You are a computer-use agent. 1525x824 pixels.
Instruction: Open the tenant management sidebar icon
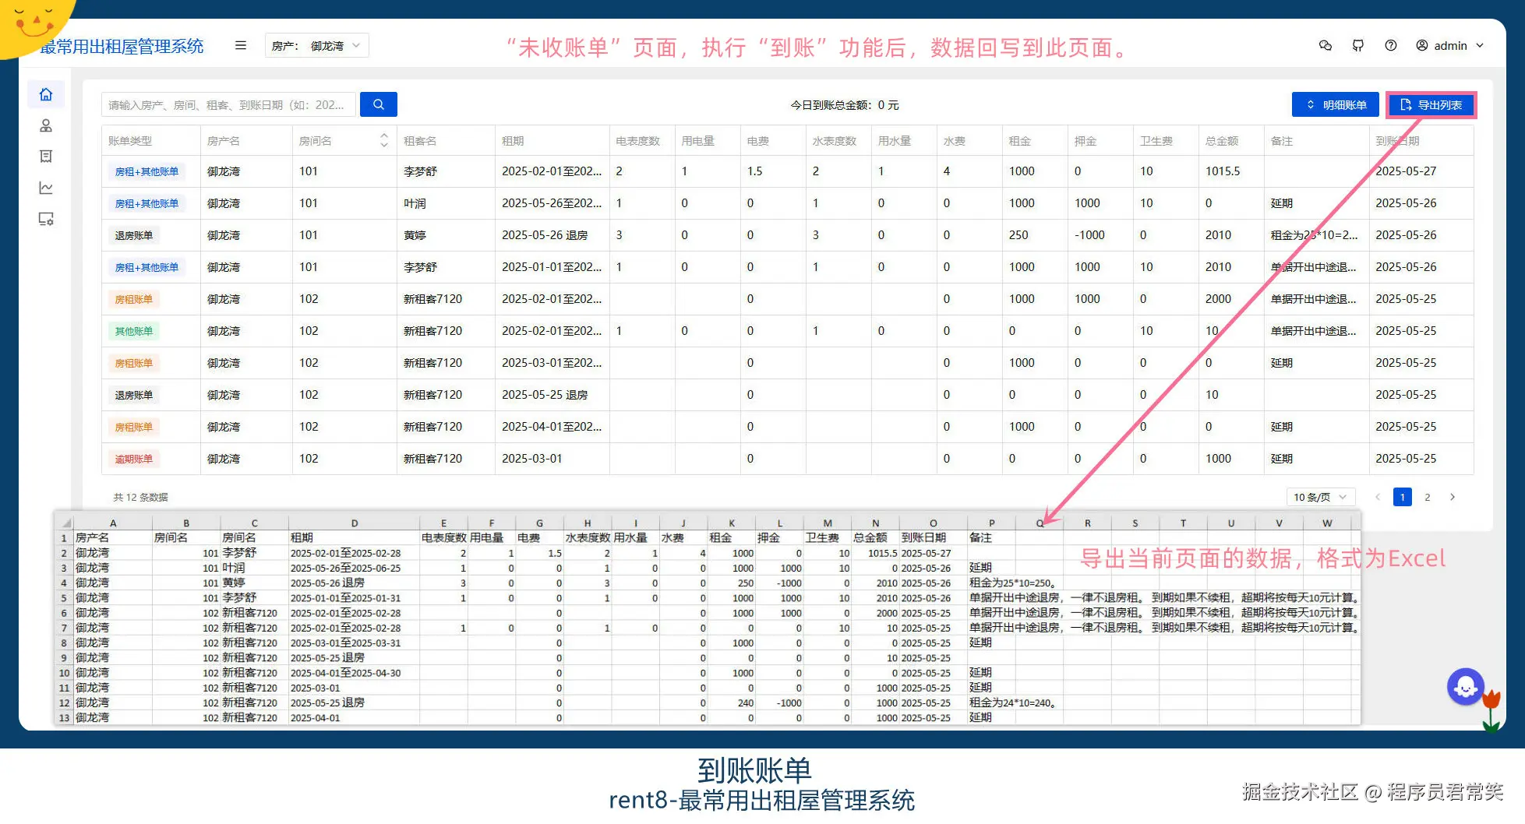coord(46,125)
